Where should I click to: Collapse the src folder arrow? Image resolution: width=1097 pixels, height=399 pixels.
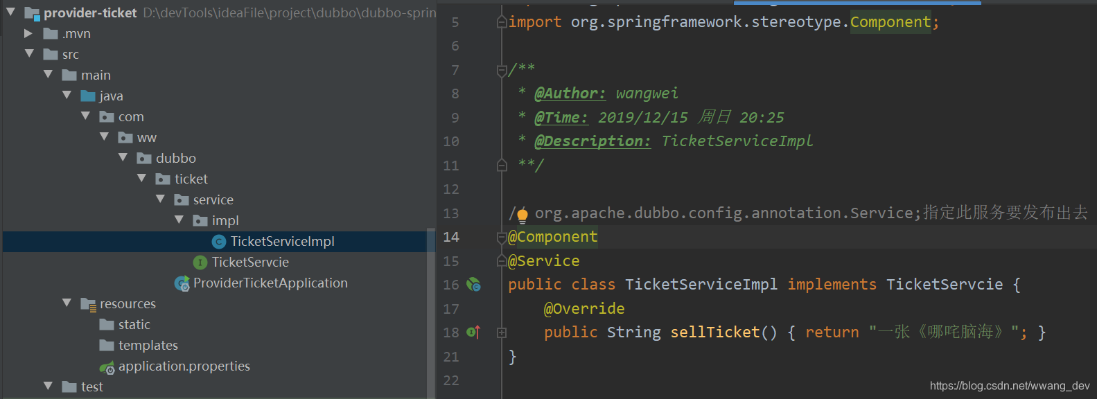click(x=29, y=53)
